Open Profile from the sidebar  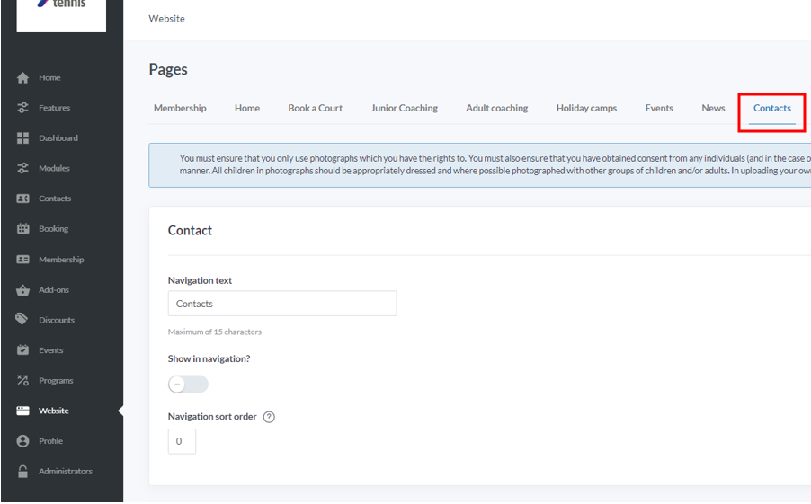[x=50, y=441]
